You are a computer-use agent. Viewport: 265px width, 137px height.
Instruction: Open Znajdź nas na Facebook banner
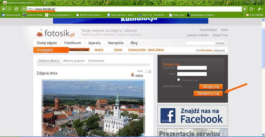coord(193,115)
